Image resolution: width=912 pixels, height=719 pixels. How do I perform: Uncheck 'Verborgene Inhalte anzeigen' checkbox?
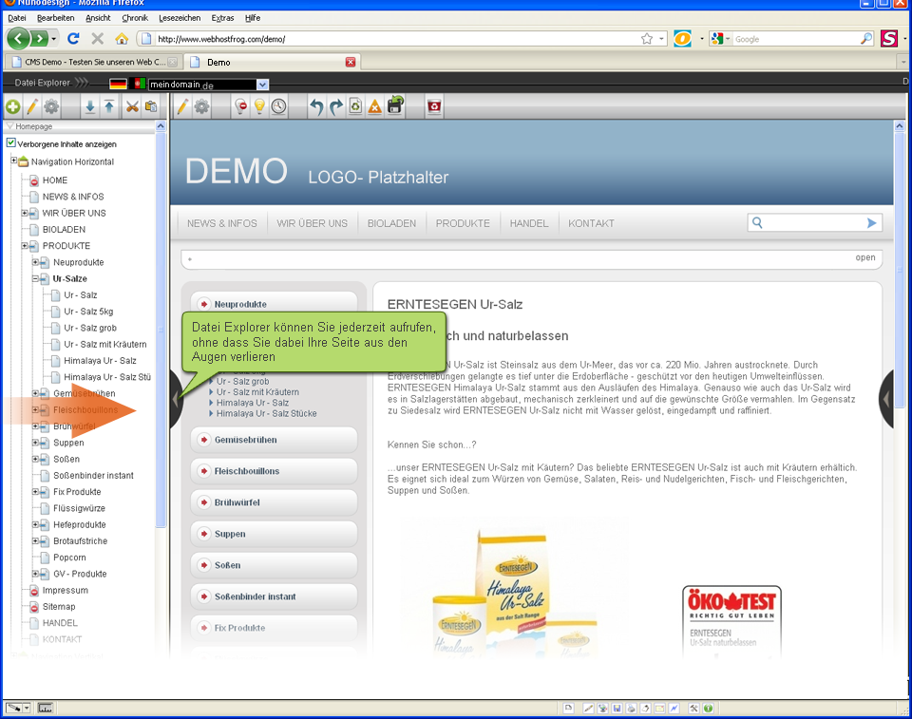tap(11, 143)
